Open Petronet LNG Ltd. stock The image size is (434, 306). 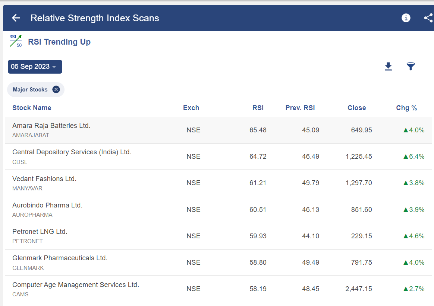click(40, 232)
